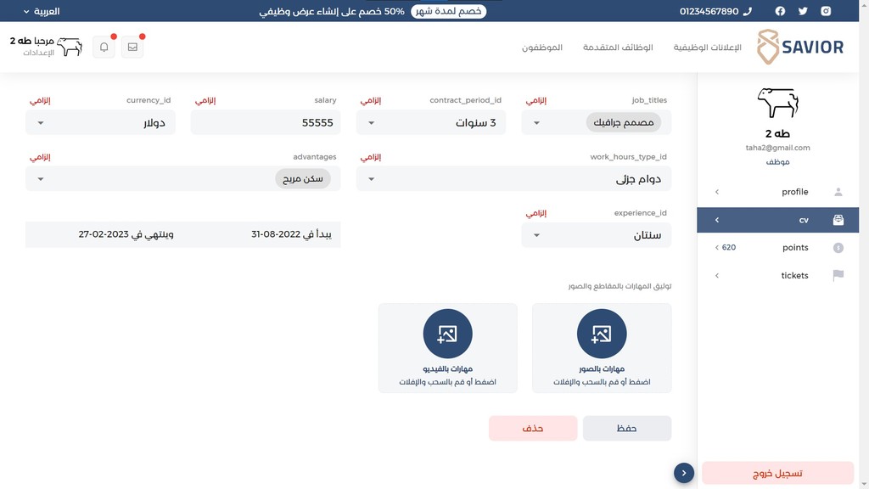Open the work_hours_type_id dropdown
Image resolution: width=869 pixels, height=489 pixels.
[513, 179]
